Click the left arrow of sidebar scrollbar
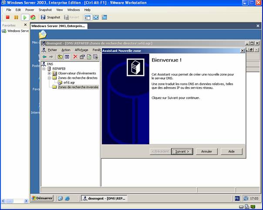This screenshot has width=263, height=210. (3, 201)
